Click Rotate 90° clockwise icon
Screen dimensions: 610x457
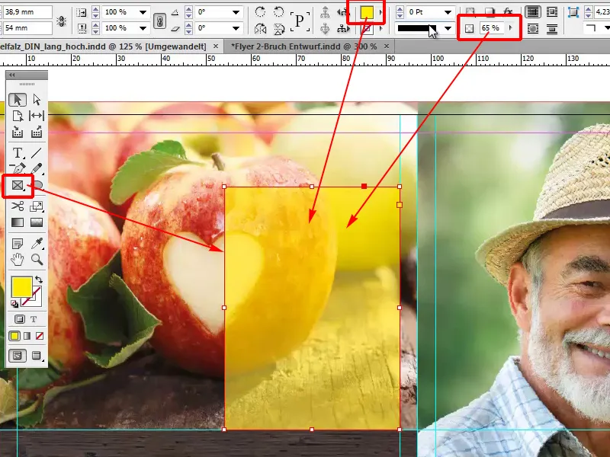tap(260, 12)
